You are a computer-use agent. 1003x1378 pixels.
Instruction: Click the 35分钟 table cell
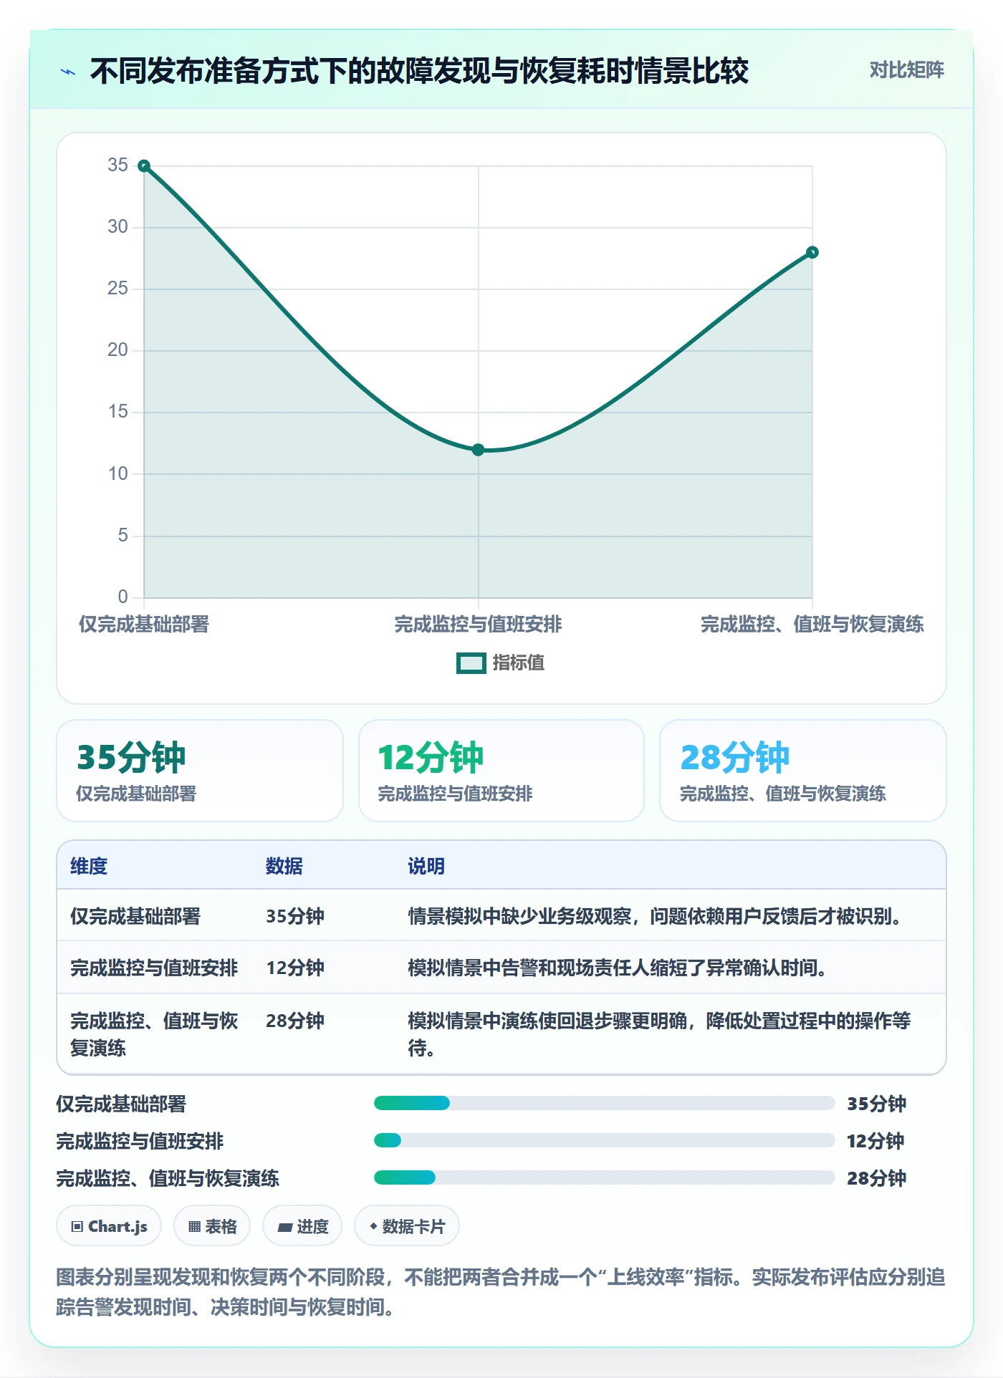point(295,917)
